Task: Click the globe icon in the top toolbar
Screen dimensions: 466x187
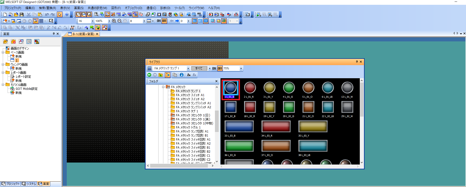Action: click(176, 15)
